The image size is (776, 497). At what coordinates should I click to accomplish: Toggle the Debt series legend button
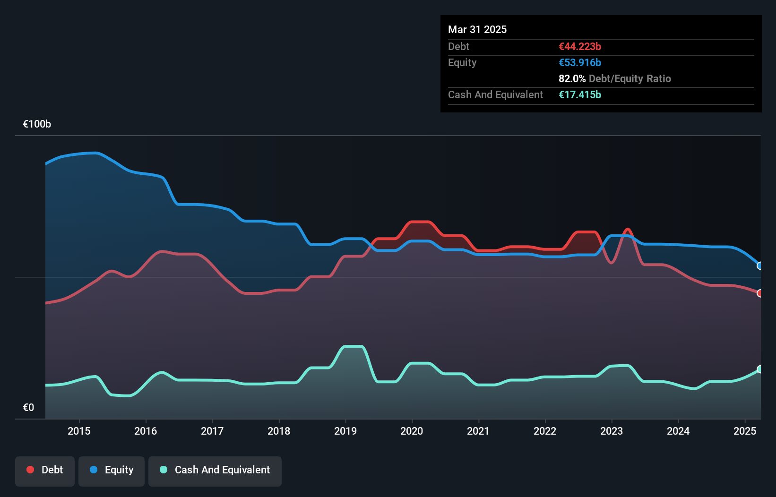tap(45, 471)
